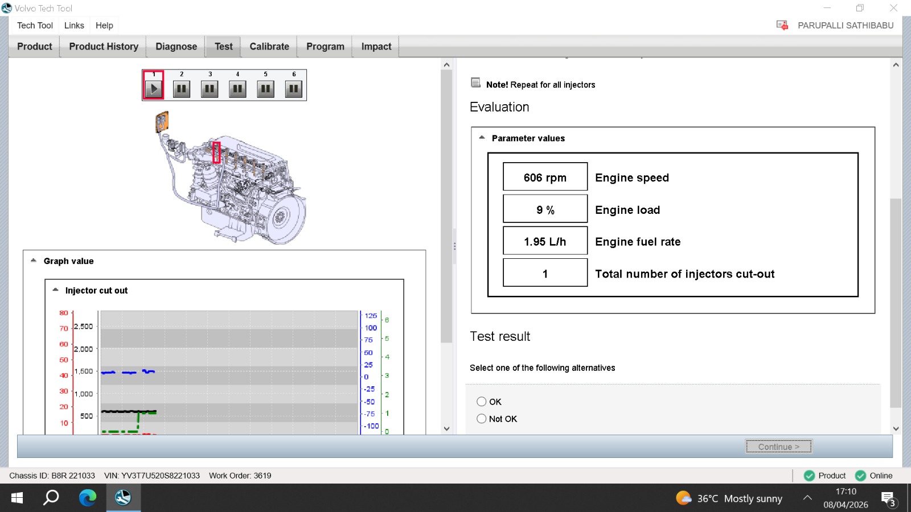
Task: Collapse the Graph value section
Action: 34,261
